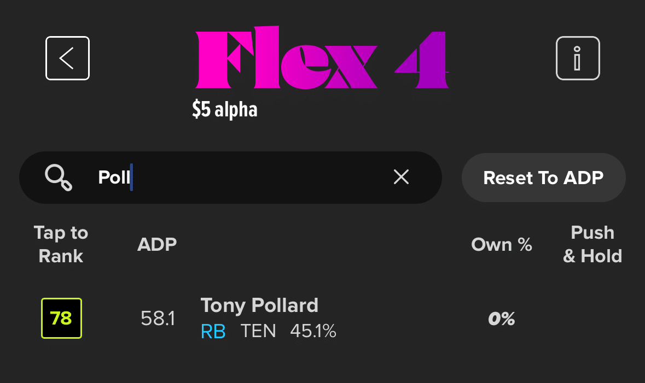The image size is (645, 383).
Task: Open the info icon in top corner
Action: (578, 58)
